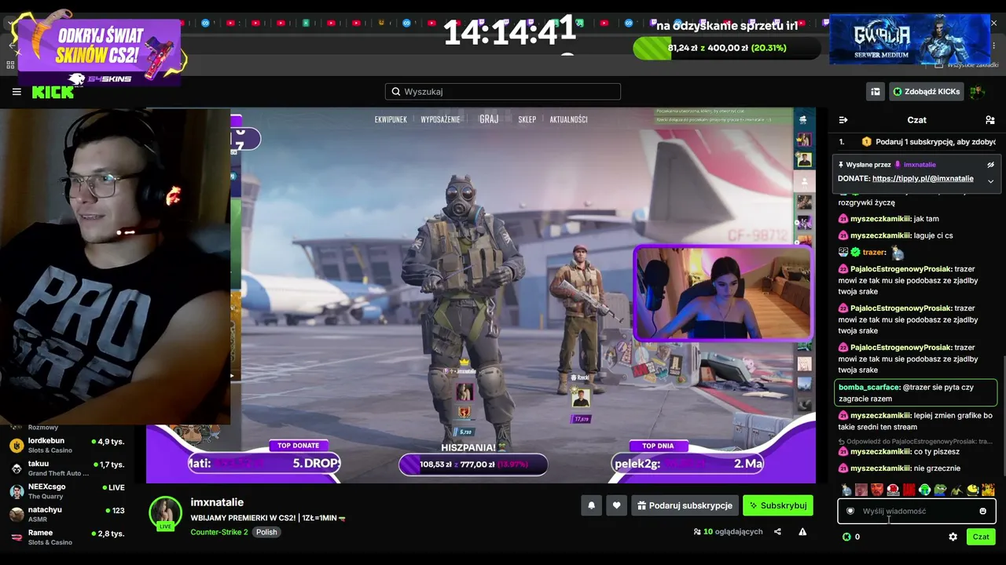Open NEEXcsgo channel in sidebar
1006x565 pixels.
point(67,491)
